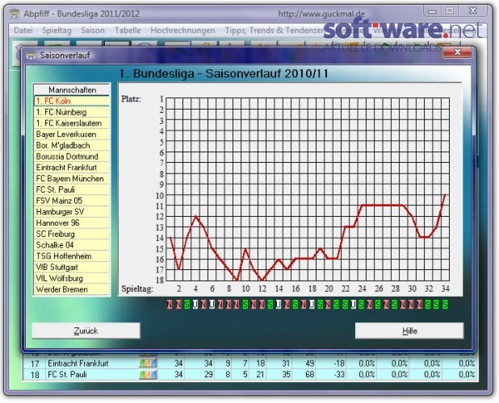Open the Saison menu

[93, 31]
